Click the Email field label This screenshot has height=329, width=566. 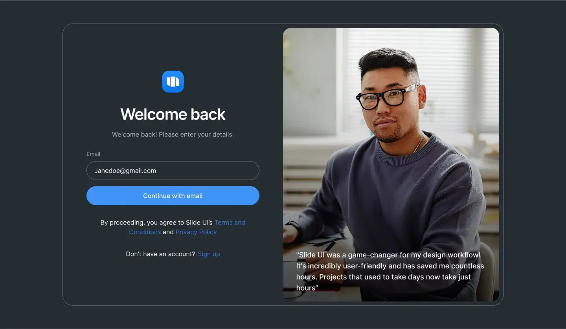94,154
